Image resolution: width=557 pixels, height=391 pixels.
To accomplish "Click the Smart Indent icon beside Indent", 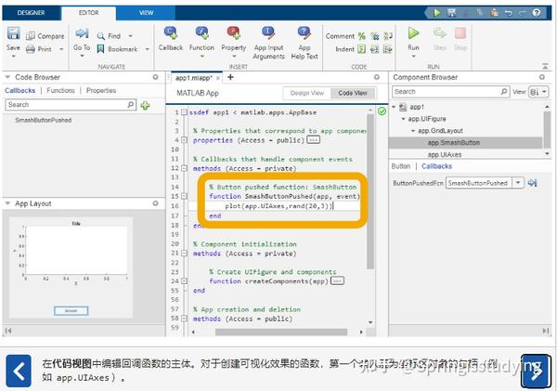I will click(x=361, y=49).
